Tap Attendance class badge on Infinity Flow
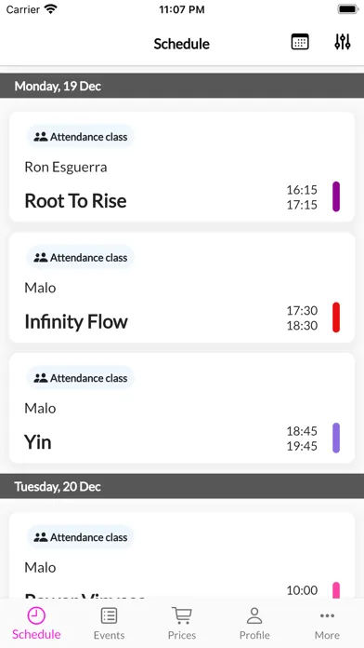Image resolution: width=364 pixels, height=648 pixels. [x=81, y=258]
